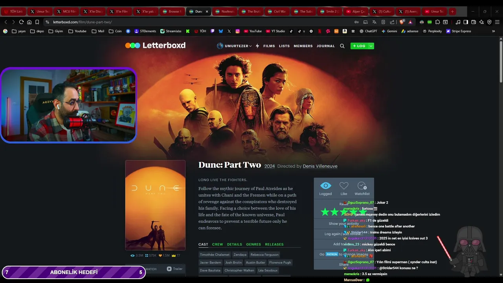The width and height of the screenshot is (503, 283).
Task: Toggle the Like heart on Dune
Action: 344,188
